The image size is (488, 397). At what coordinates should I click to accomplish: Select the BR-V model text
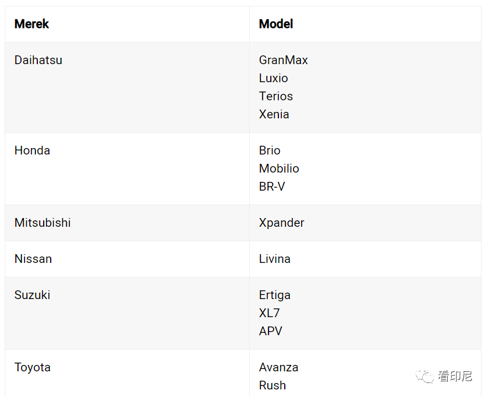272,187
